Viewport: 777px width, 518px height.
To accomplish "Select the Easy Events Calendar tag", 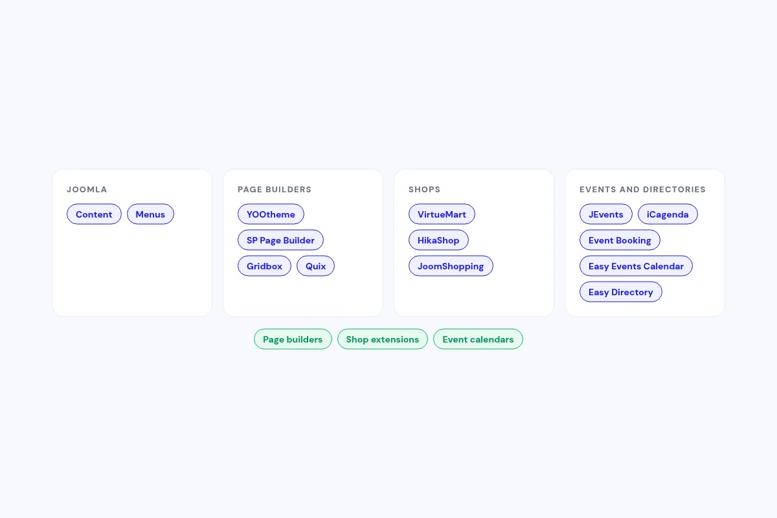I will point(636,266).
